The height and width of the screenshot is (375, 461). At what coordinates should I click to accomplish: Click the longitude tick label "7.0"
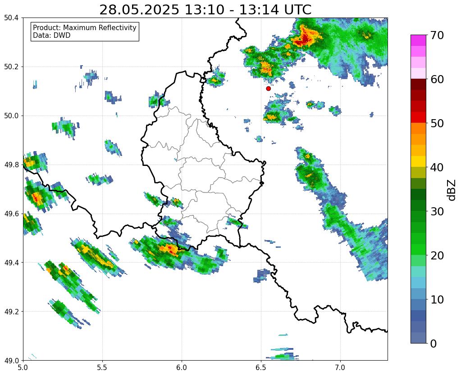340,367
